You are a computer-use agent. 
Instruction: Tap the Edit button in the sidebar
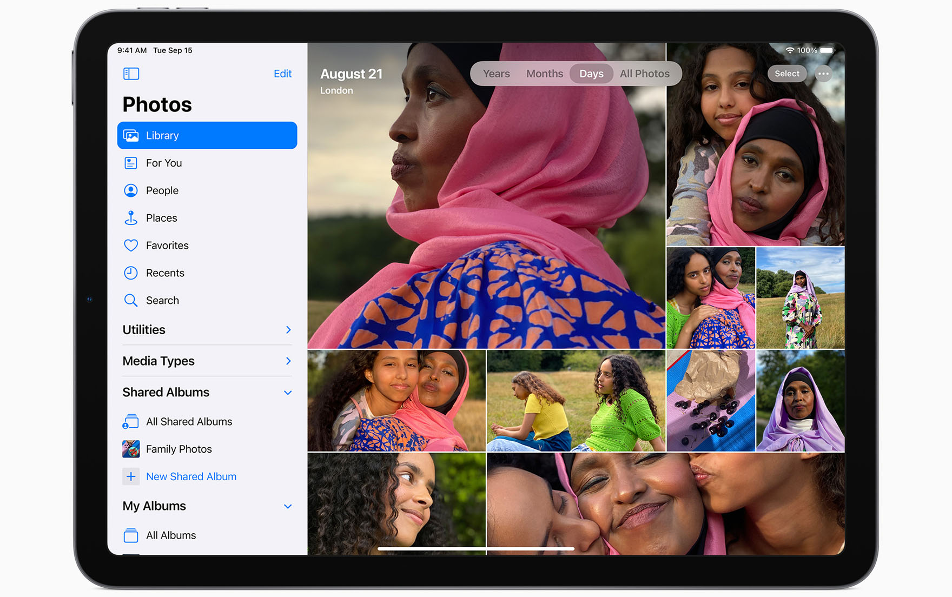click(x=282, y=74)
